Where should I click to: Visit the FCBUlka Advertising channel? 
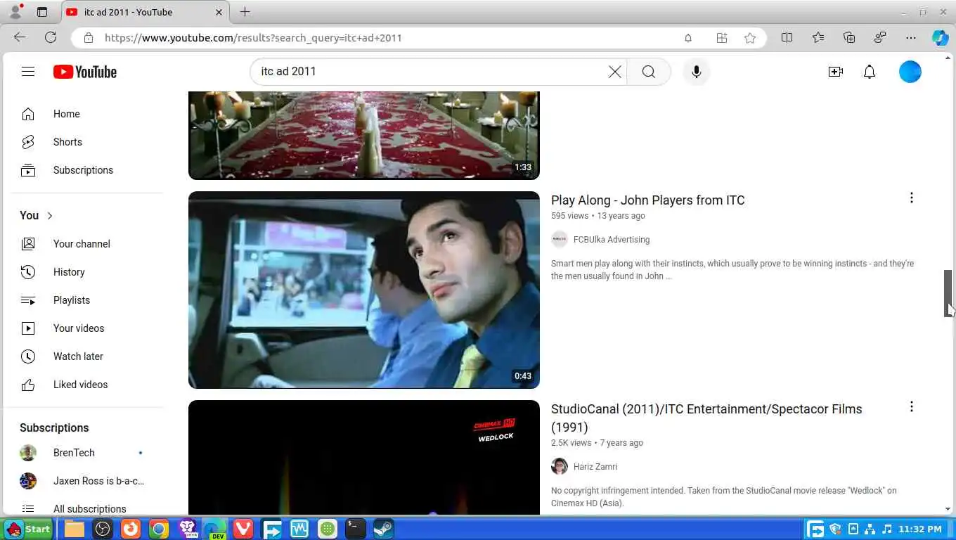(612, 240)
